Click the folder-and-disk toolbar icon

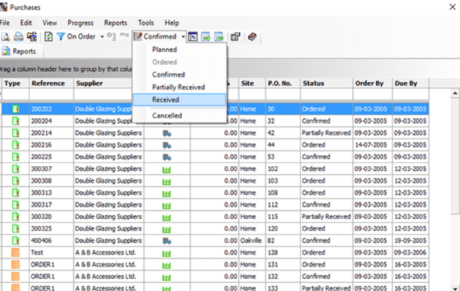tap(32, 37)
